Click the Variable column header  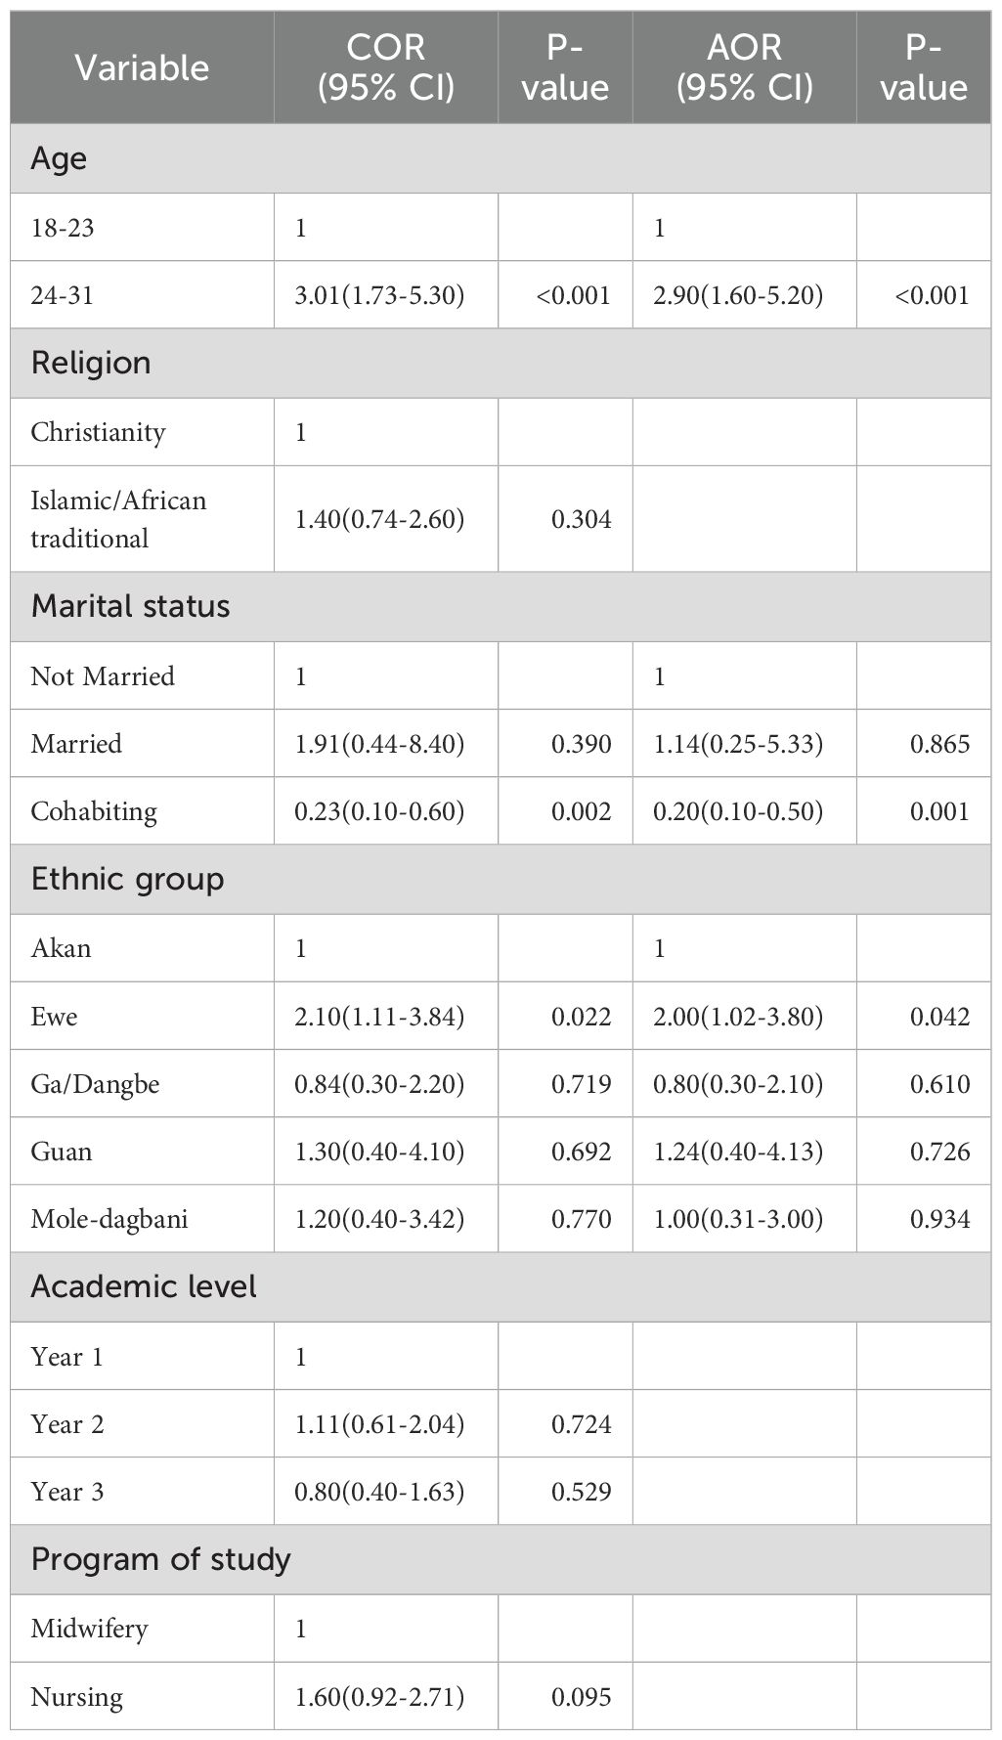coord(142,67)
